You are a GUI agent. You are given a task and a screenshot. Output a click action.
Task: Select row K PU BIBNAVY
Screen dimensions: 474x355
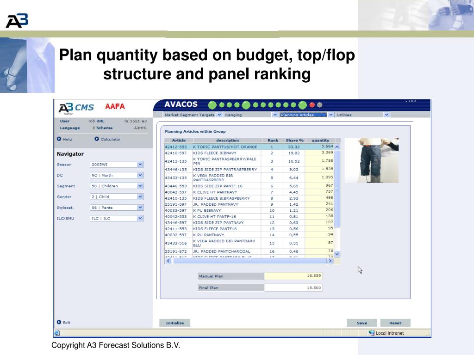(x=249, y=210)
